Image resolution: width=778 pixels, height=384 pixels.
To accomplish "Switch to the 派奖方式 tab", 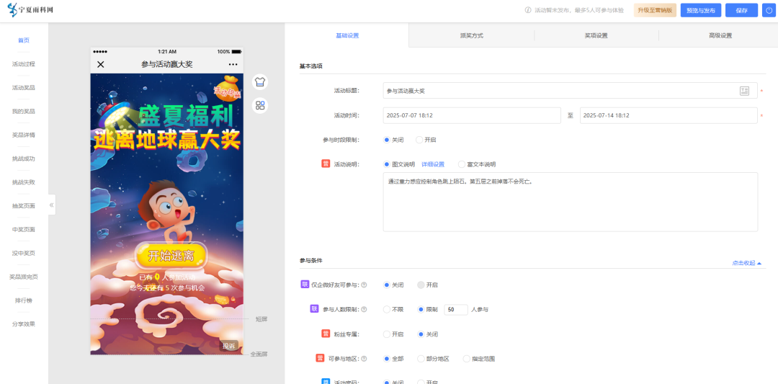I will pos(471,36).
